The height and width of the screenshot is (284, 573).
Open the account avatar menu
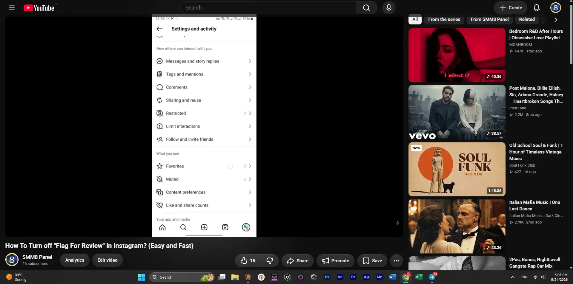point(555,8)
